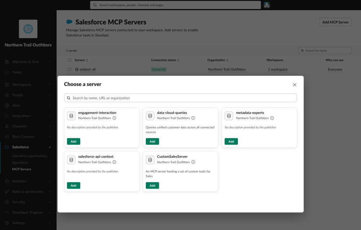
Task: Click the Security shield icon in sidebar
Action: tap(7, 202)
